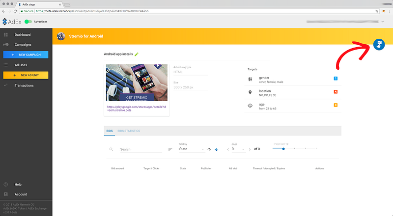Click the location pin icon

coord(250,92)
